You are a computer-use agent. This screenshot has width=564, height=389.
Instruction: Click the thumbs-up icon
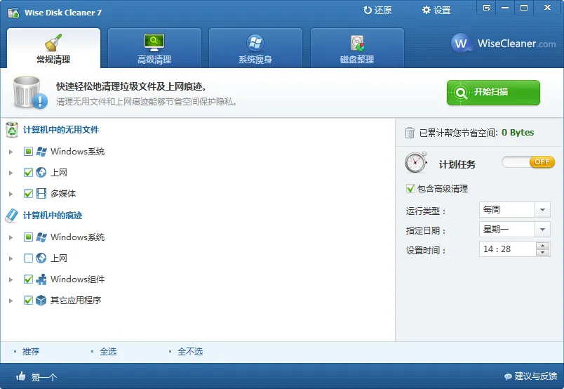coord(21,376)
